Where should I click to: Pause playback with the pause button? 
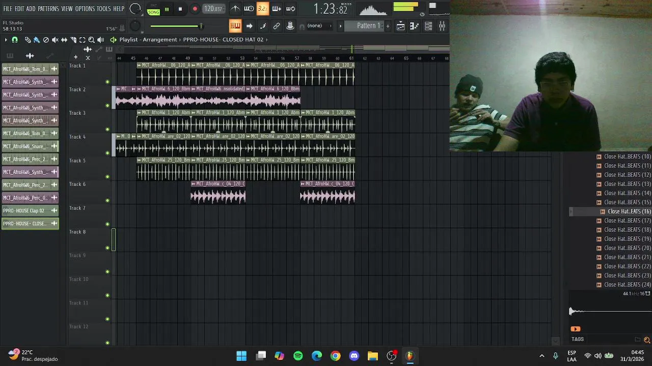click(x=167, y=9)
